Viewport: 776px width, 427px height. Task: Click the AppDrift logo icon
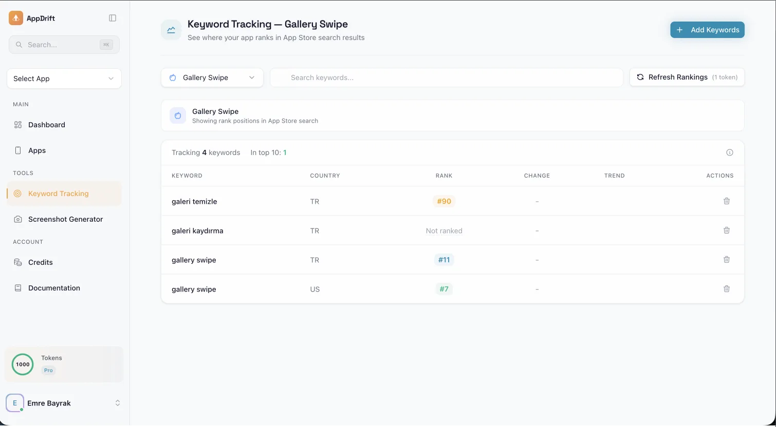point(16,18)
